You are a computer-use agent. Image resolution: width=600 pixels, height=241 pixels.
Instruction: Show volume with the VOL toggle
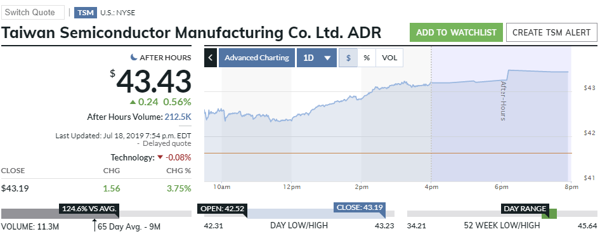click(x=389, y=58)
